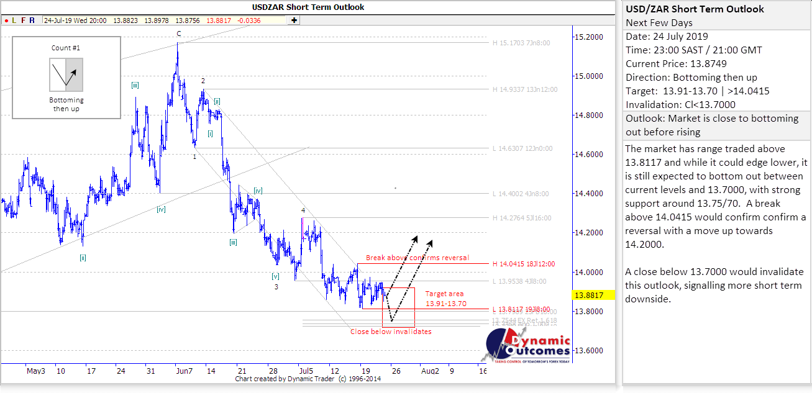
Task: Click the Current Price: 13.8749 line
Action: 677,63
